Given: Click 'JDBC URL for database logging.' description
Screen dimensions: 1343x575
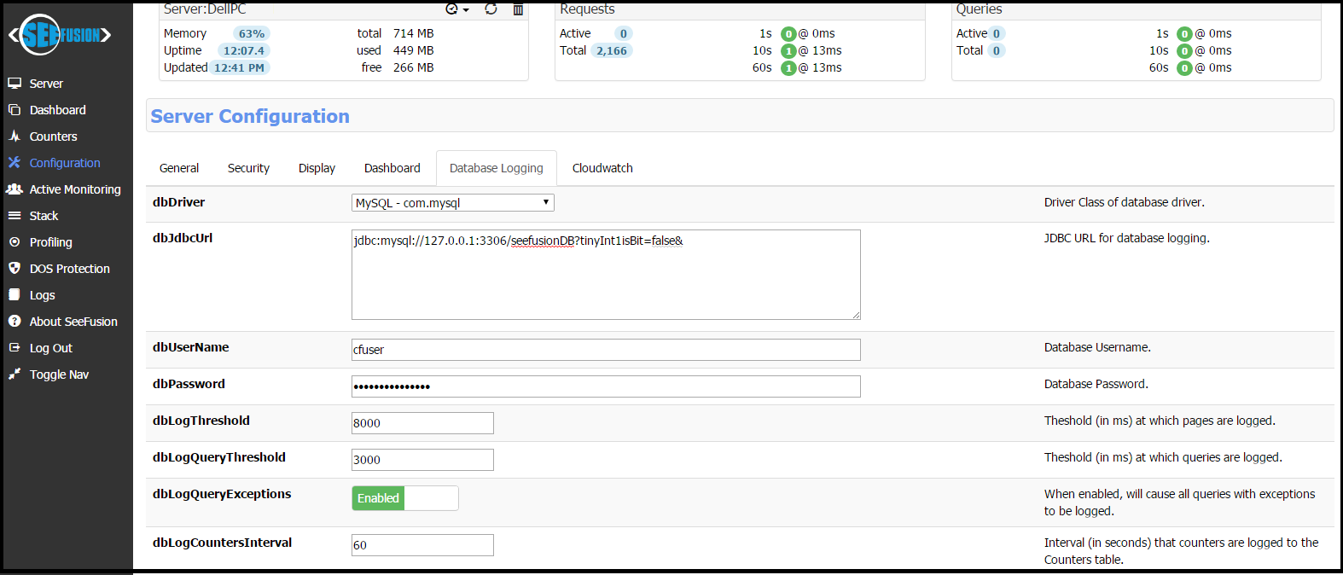Looking at the screenshot, I should pyautogui.click(x=1127, y=238).
